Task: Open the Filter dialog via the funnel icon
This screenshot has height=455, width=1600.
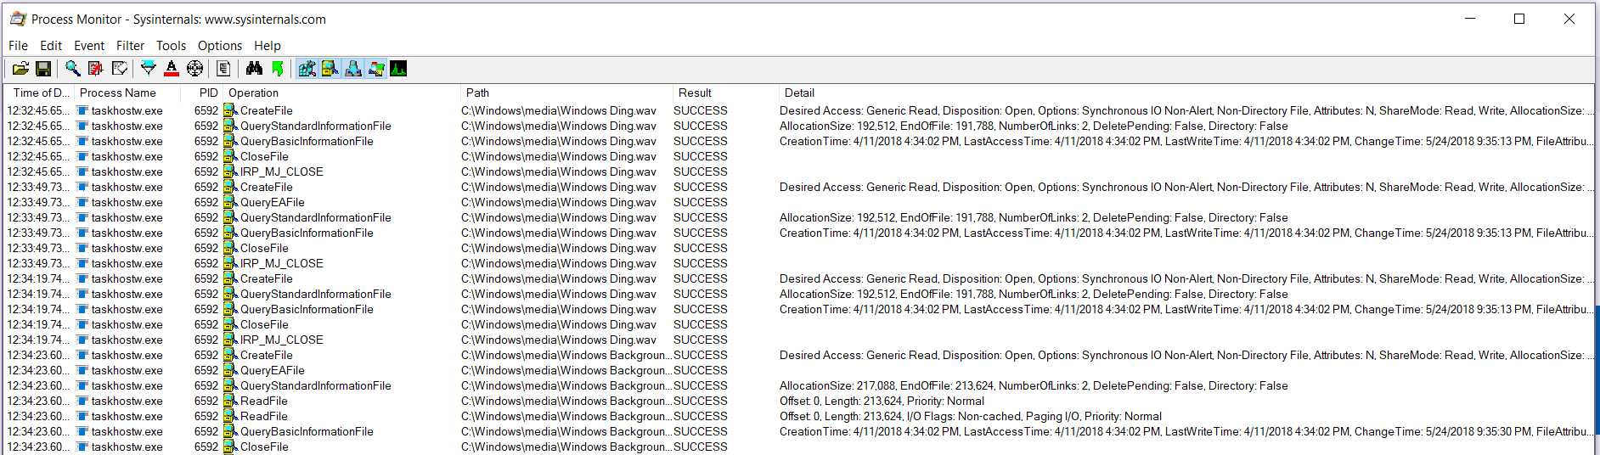Action: pos(149,69)
